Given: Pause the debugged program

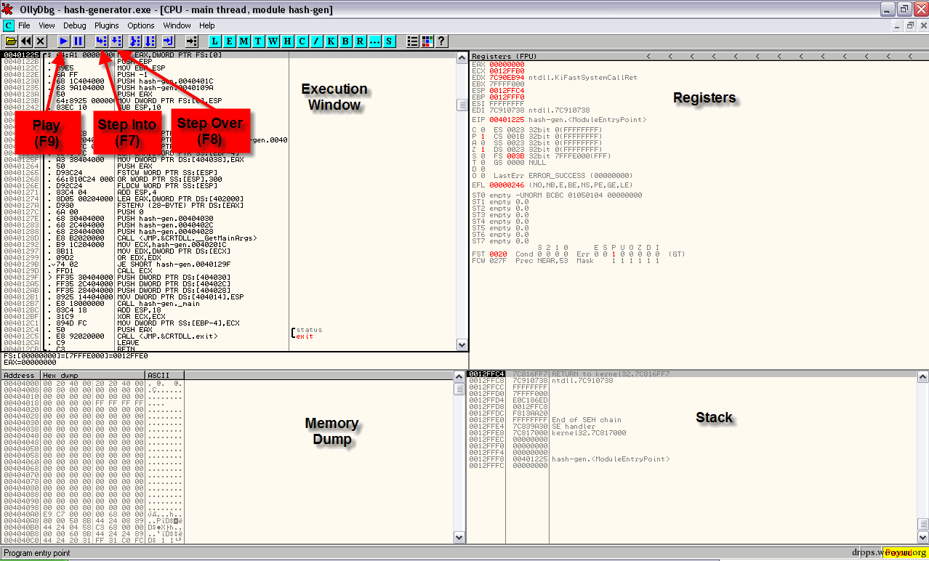Looking at the screenshot, I should pos(78,41).
